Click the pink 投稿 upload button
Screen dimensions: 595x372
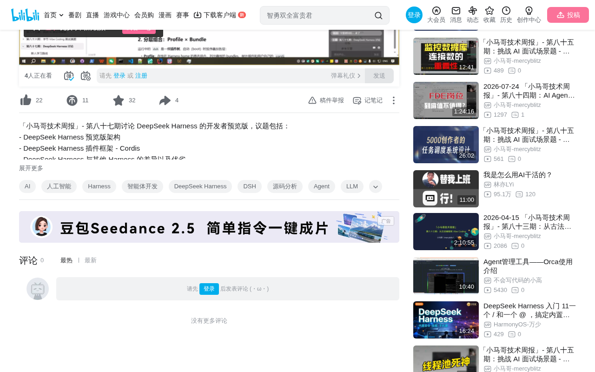(568, 15)
